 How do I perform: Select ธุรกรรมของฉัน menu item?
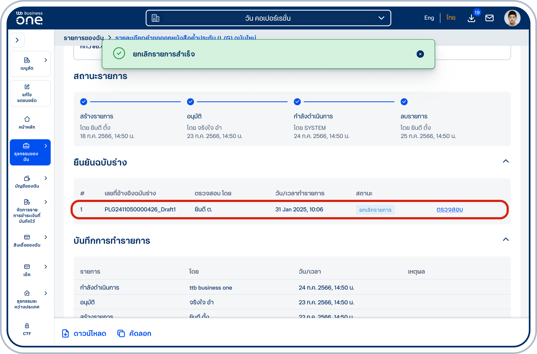click(x=30, y=152)
